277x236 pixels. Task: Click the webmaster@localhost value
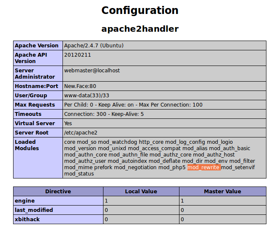[92, 71]
